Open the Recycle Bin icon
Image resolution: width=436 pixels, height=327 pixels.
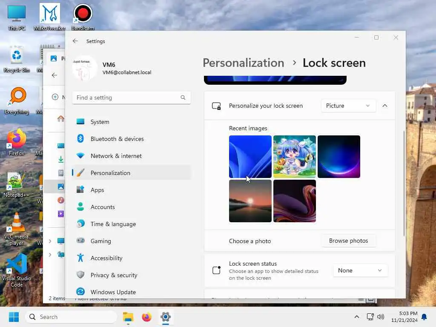[x=17, y=59]
